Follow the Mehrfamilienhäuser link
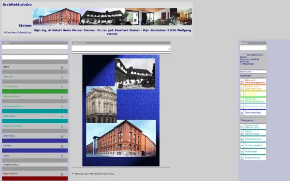Viewport: 290px width, 181px height. (x=255, y=107)
